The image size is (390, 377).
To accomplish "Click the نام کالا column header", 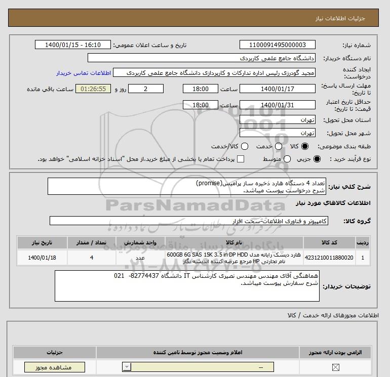I will [x=234, y=242].
